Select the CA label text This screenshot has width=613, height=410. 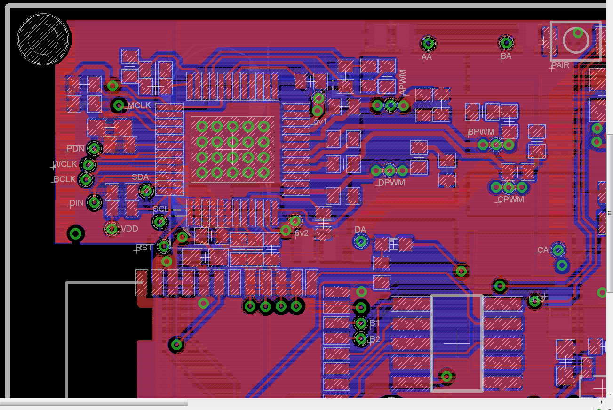[x=543, y=250]
